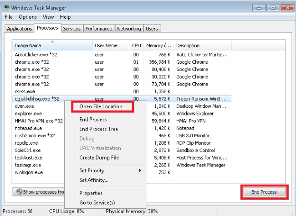The height and width of the screenshot is (216, 296).
Task: Switch to the Services tab
Action: (71, 29)
